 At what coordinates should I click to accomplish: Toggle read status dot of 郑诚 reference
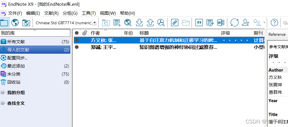77,47
